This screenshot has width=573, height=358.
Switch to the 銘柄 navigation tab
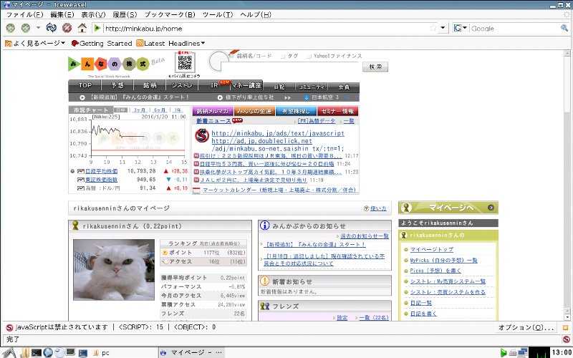149,86
